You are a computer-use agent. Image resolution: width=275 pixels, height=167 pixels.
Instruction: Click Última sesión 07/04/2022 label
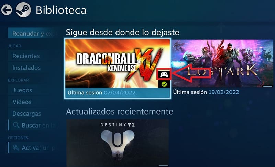(101, 92)
